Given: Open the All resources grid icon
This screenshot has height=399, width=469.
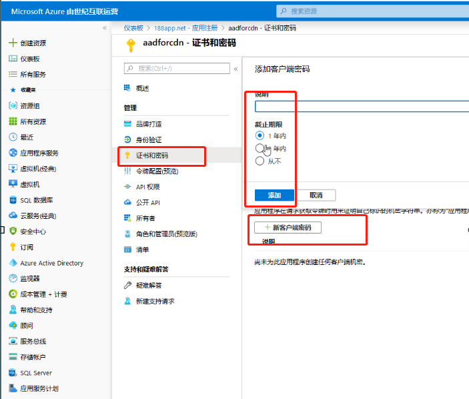Looking at the screenshot, I should (x=13, y=121).
